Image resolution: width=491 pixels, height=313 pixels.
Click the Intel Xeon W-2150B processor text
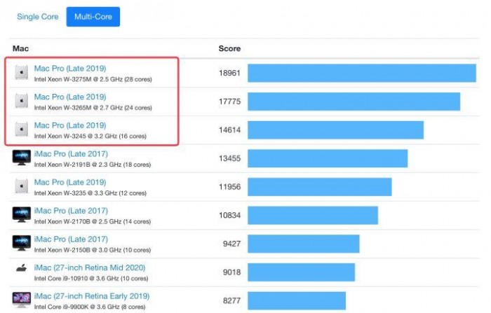(x=93, y=250)
